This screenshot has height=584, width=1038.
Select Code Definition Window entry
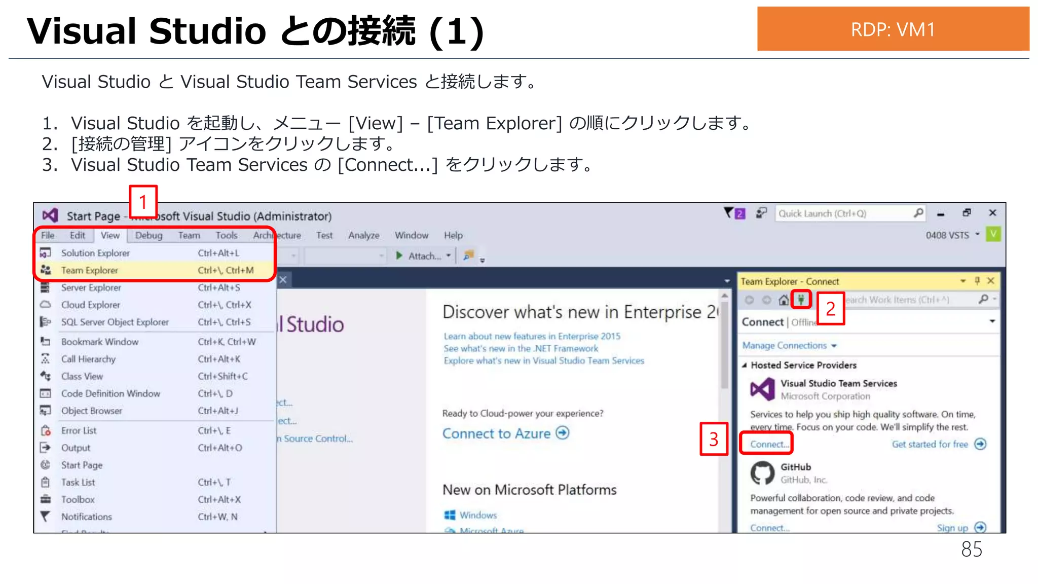pos(155,393)
